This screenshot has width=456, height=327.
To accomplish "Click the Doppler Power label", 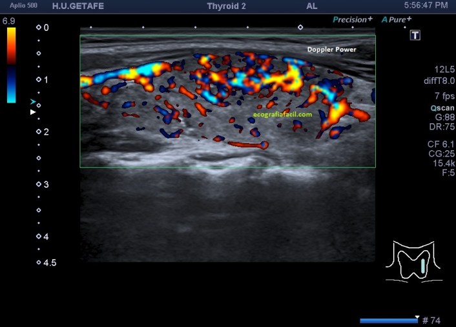I will [x=331, y=49].
